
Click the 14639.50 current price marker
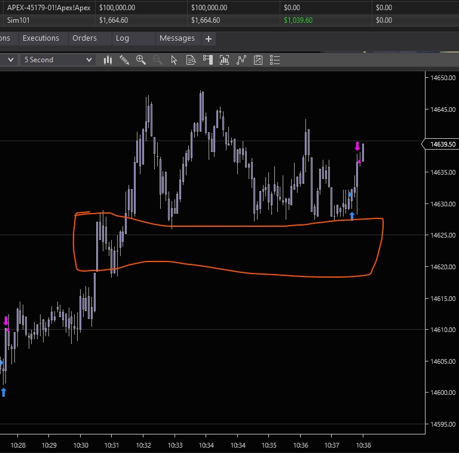[x=440, y=144]
